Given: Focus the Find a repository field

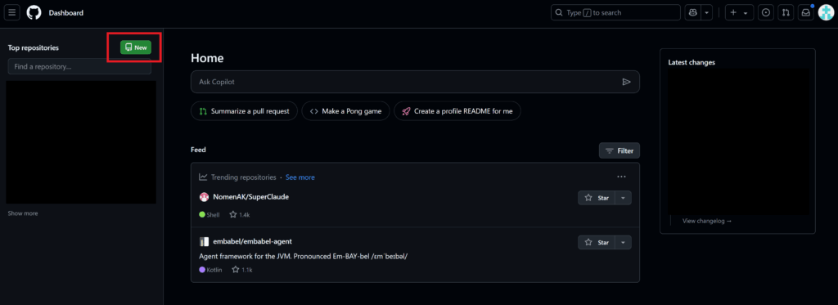Looking at the screenshot, I should [79, 67].
